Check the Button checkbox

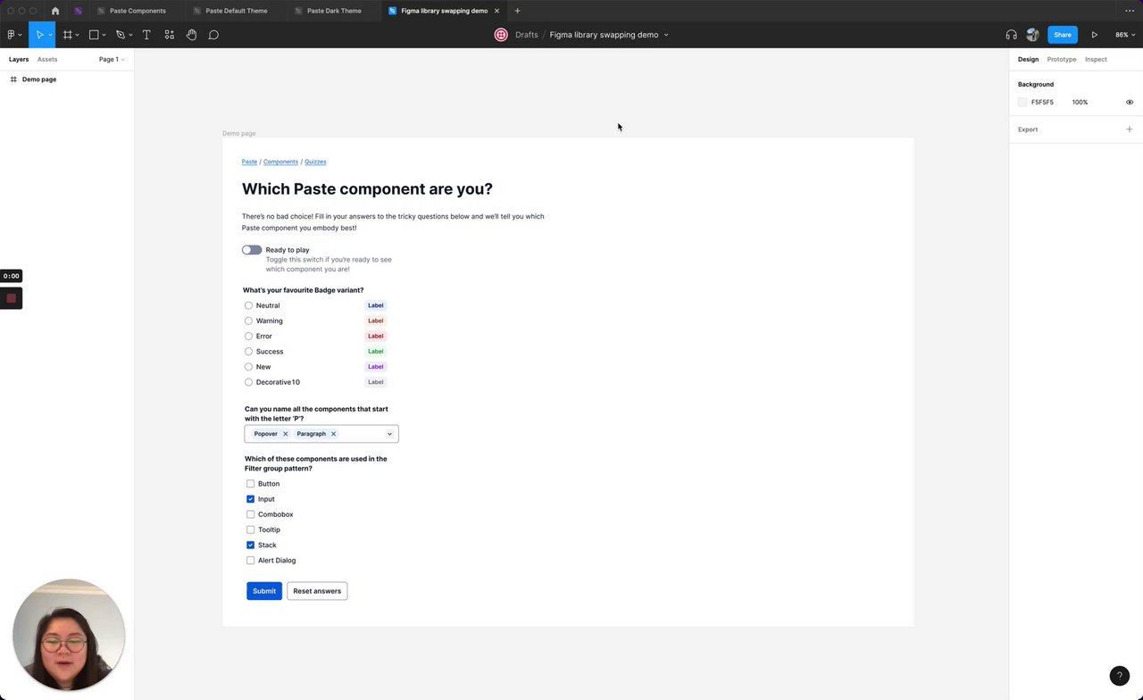[250, 484]
